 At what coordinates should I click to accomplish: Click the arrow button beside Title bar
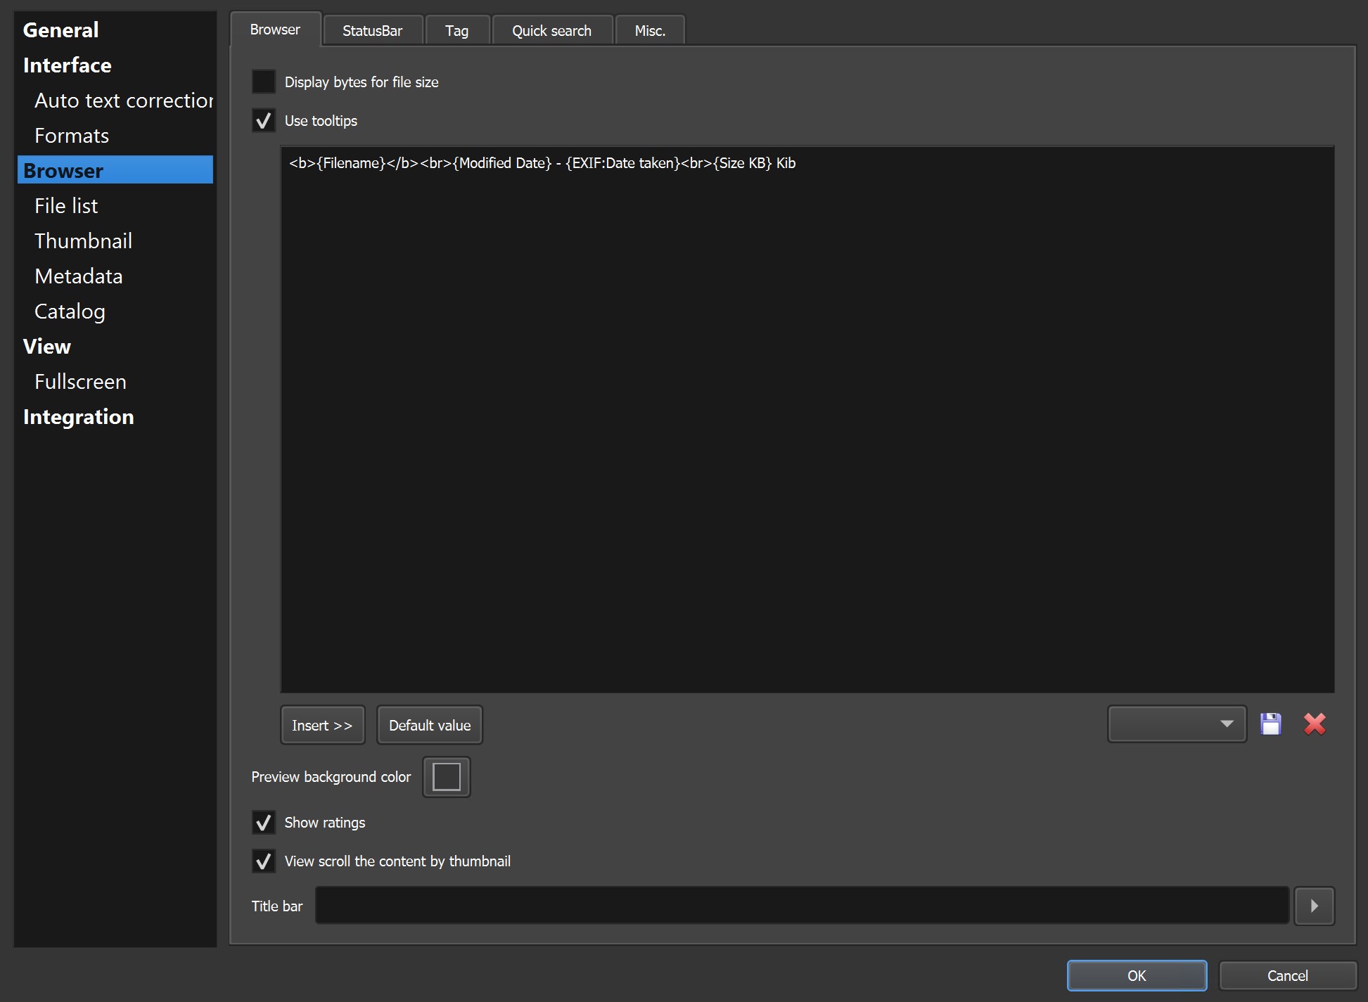coord(1314,906)
